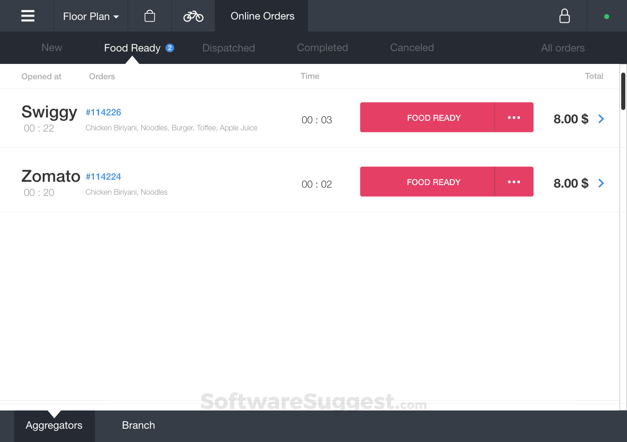Expand Zomato order details chevron
Viewport: 627px width, 442px height.
601,183
